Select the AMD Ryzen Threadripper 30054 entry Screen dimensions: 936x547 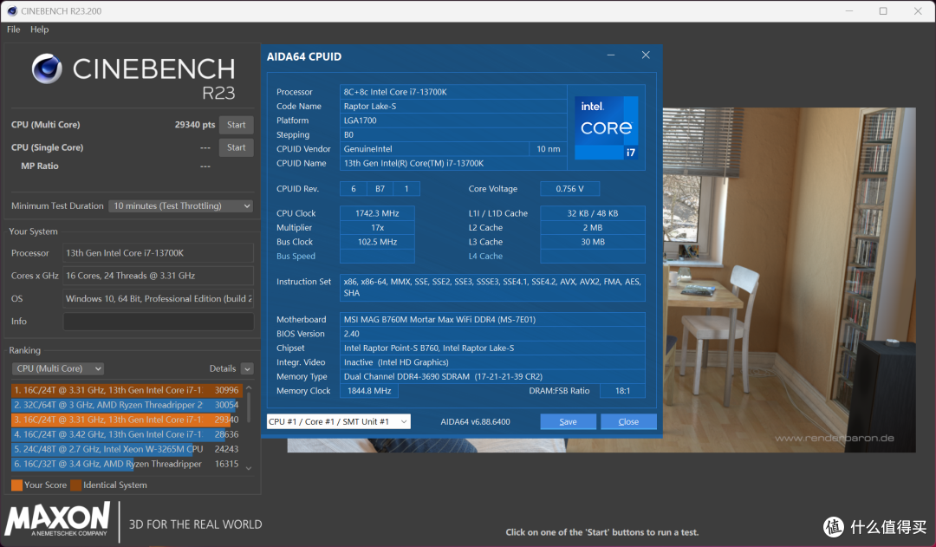point(127,405)
